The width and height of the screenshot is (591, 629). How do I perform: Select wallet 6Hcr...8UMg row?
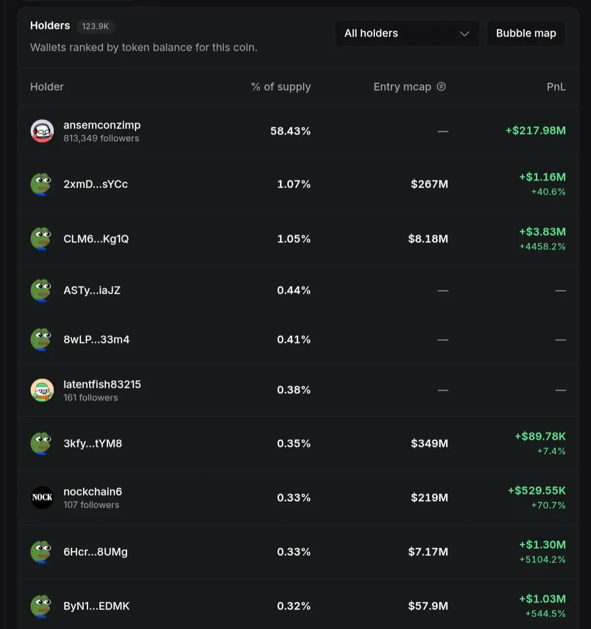(x=298, y=551)
